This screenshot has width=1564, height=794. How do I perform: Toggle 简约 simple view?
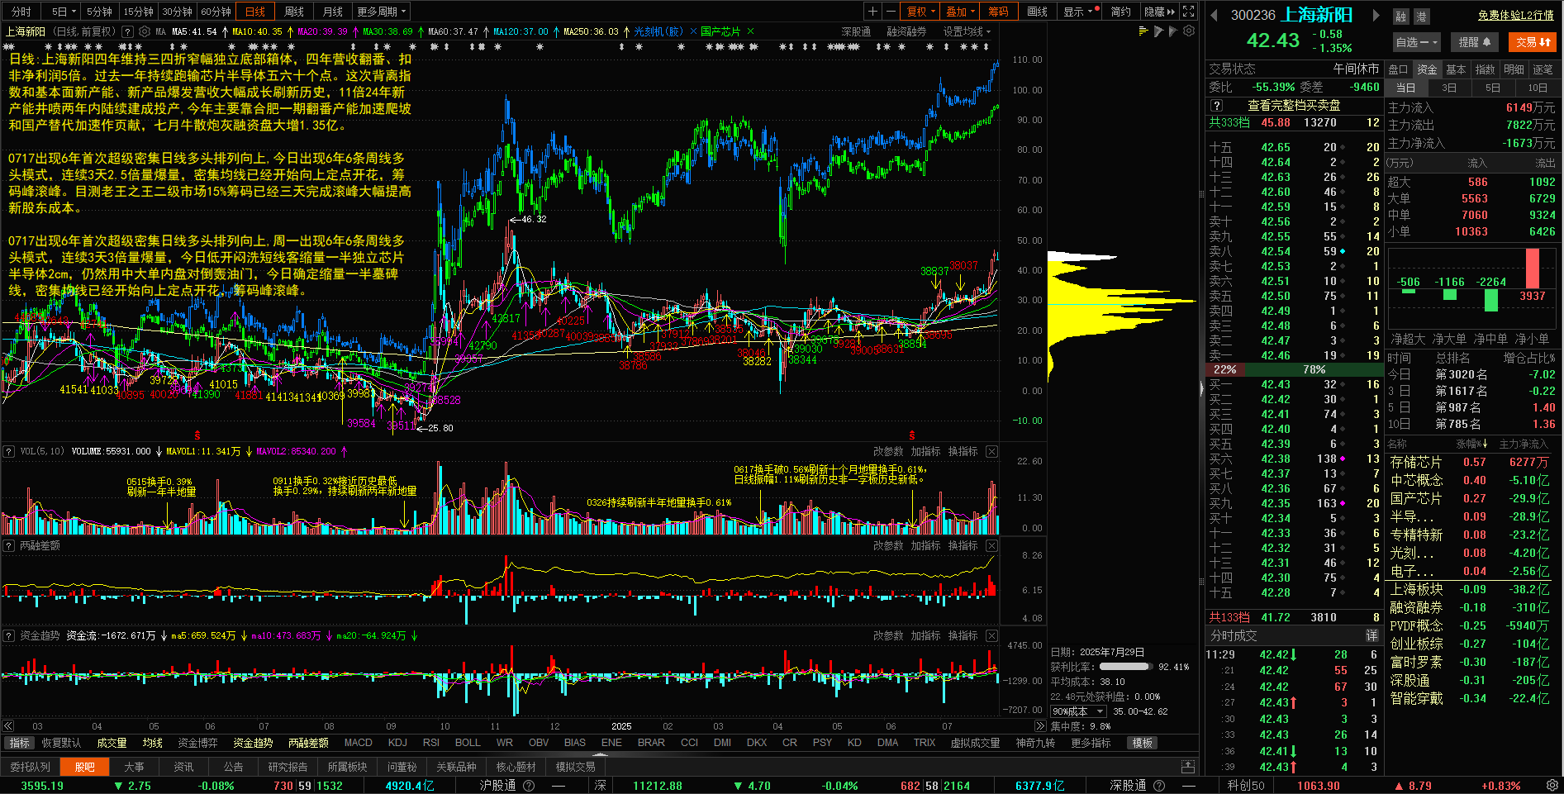(1120, 12)
